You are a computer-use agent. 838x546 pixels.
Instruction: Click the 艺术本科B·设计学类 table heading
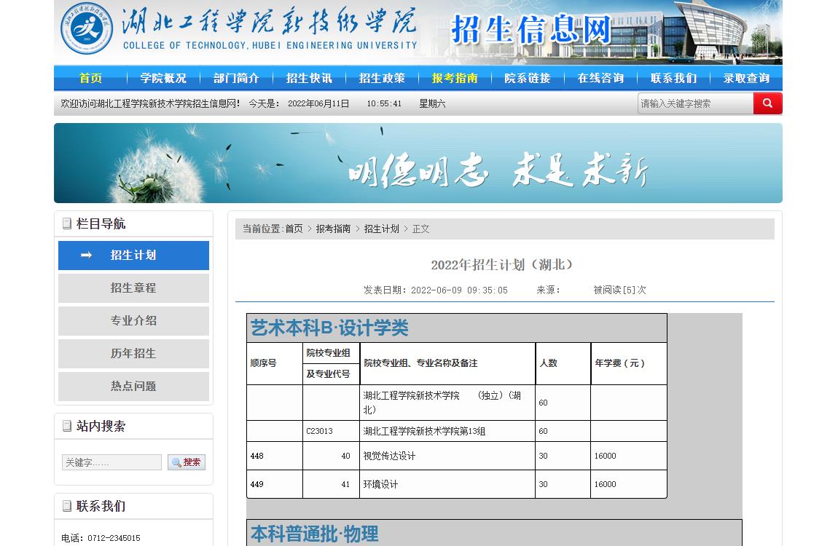pyautogui.click(x=329, y=328)
